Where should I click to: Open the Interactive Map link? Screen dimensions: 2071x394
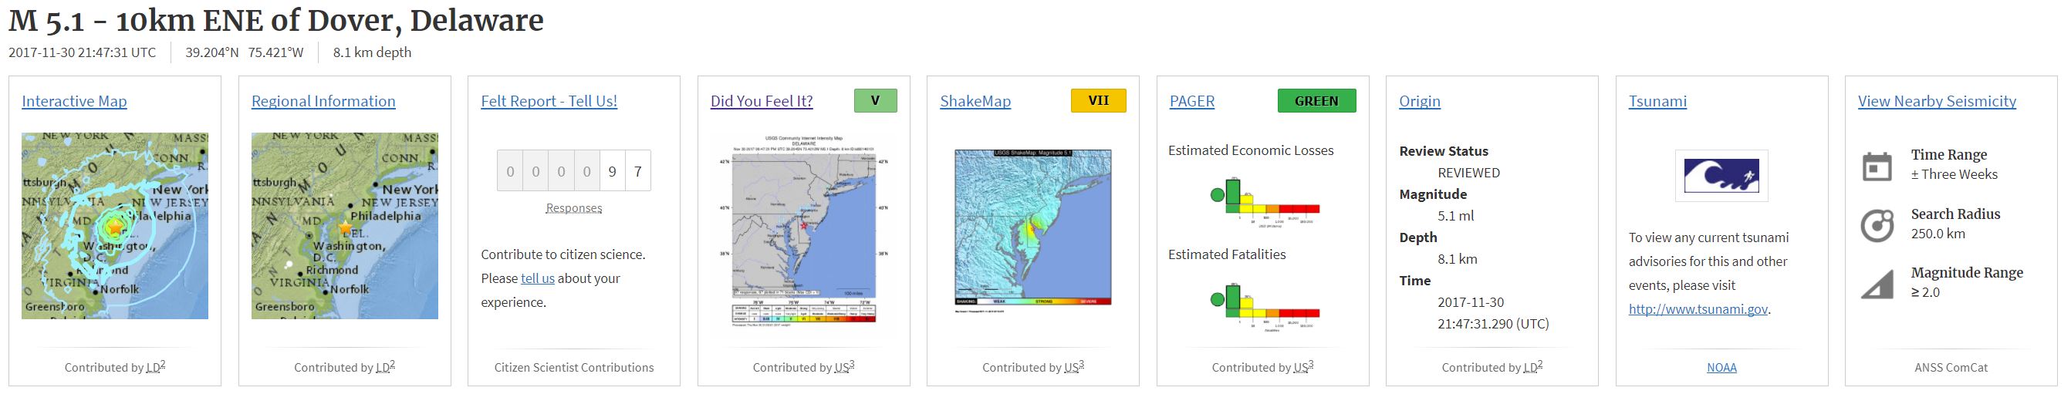74,101
